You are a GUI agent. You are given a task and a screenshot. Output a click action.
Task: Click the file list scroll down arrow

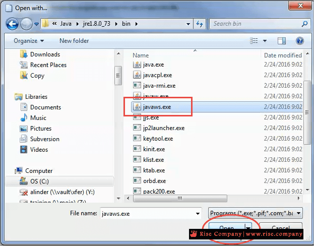coord(307,190)
